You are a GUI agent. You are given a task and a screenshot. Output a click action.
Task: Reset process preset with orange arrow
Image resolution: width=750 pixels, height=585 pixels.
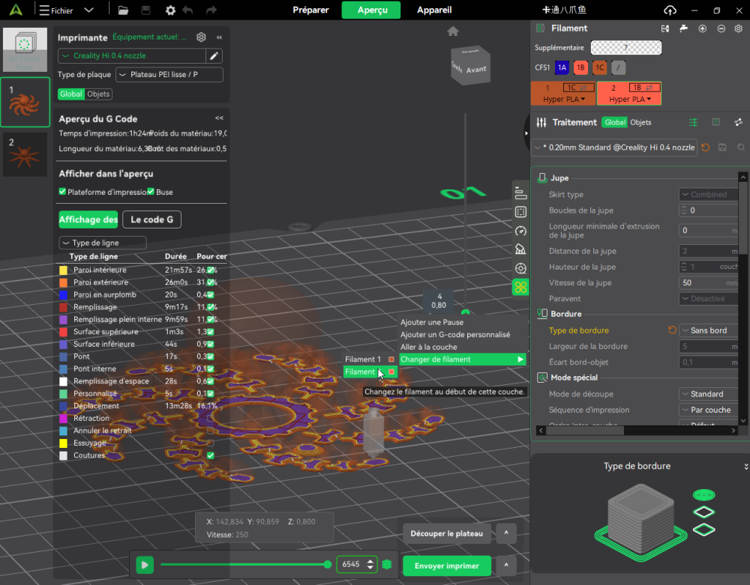[705, 148]
